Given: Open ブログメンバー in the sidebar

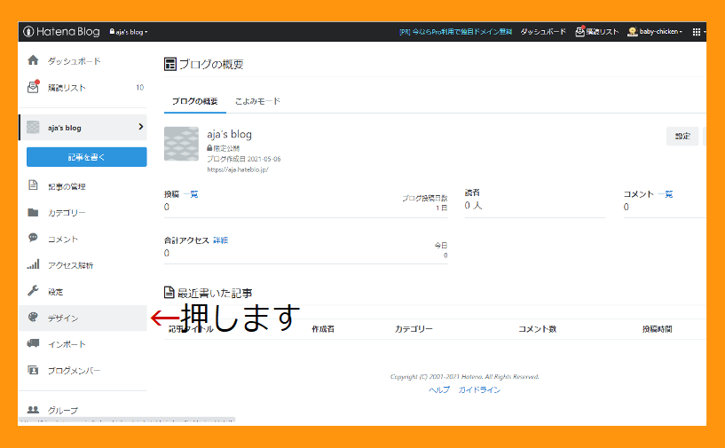Looking at the screenshot, I should (74, 371).
